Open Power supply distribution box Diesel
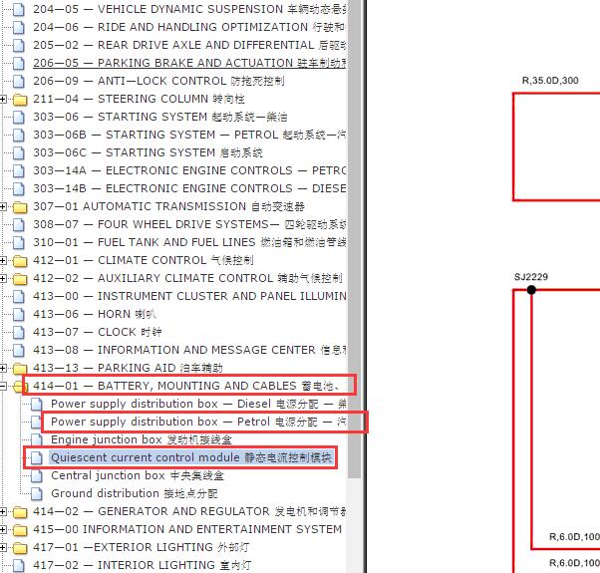The image size is (600, 573). point(198,404)
